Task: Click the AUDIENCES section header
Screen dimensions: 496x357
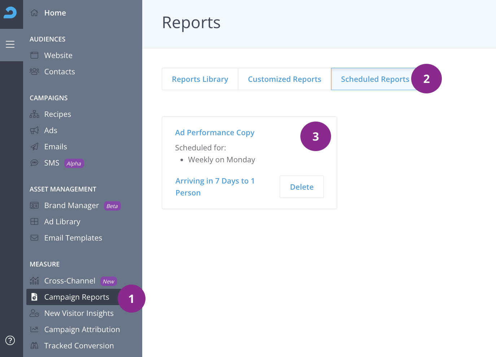Action: tap(48, 39)
